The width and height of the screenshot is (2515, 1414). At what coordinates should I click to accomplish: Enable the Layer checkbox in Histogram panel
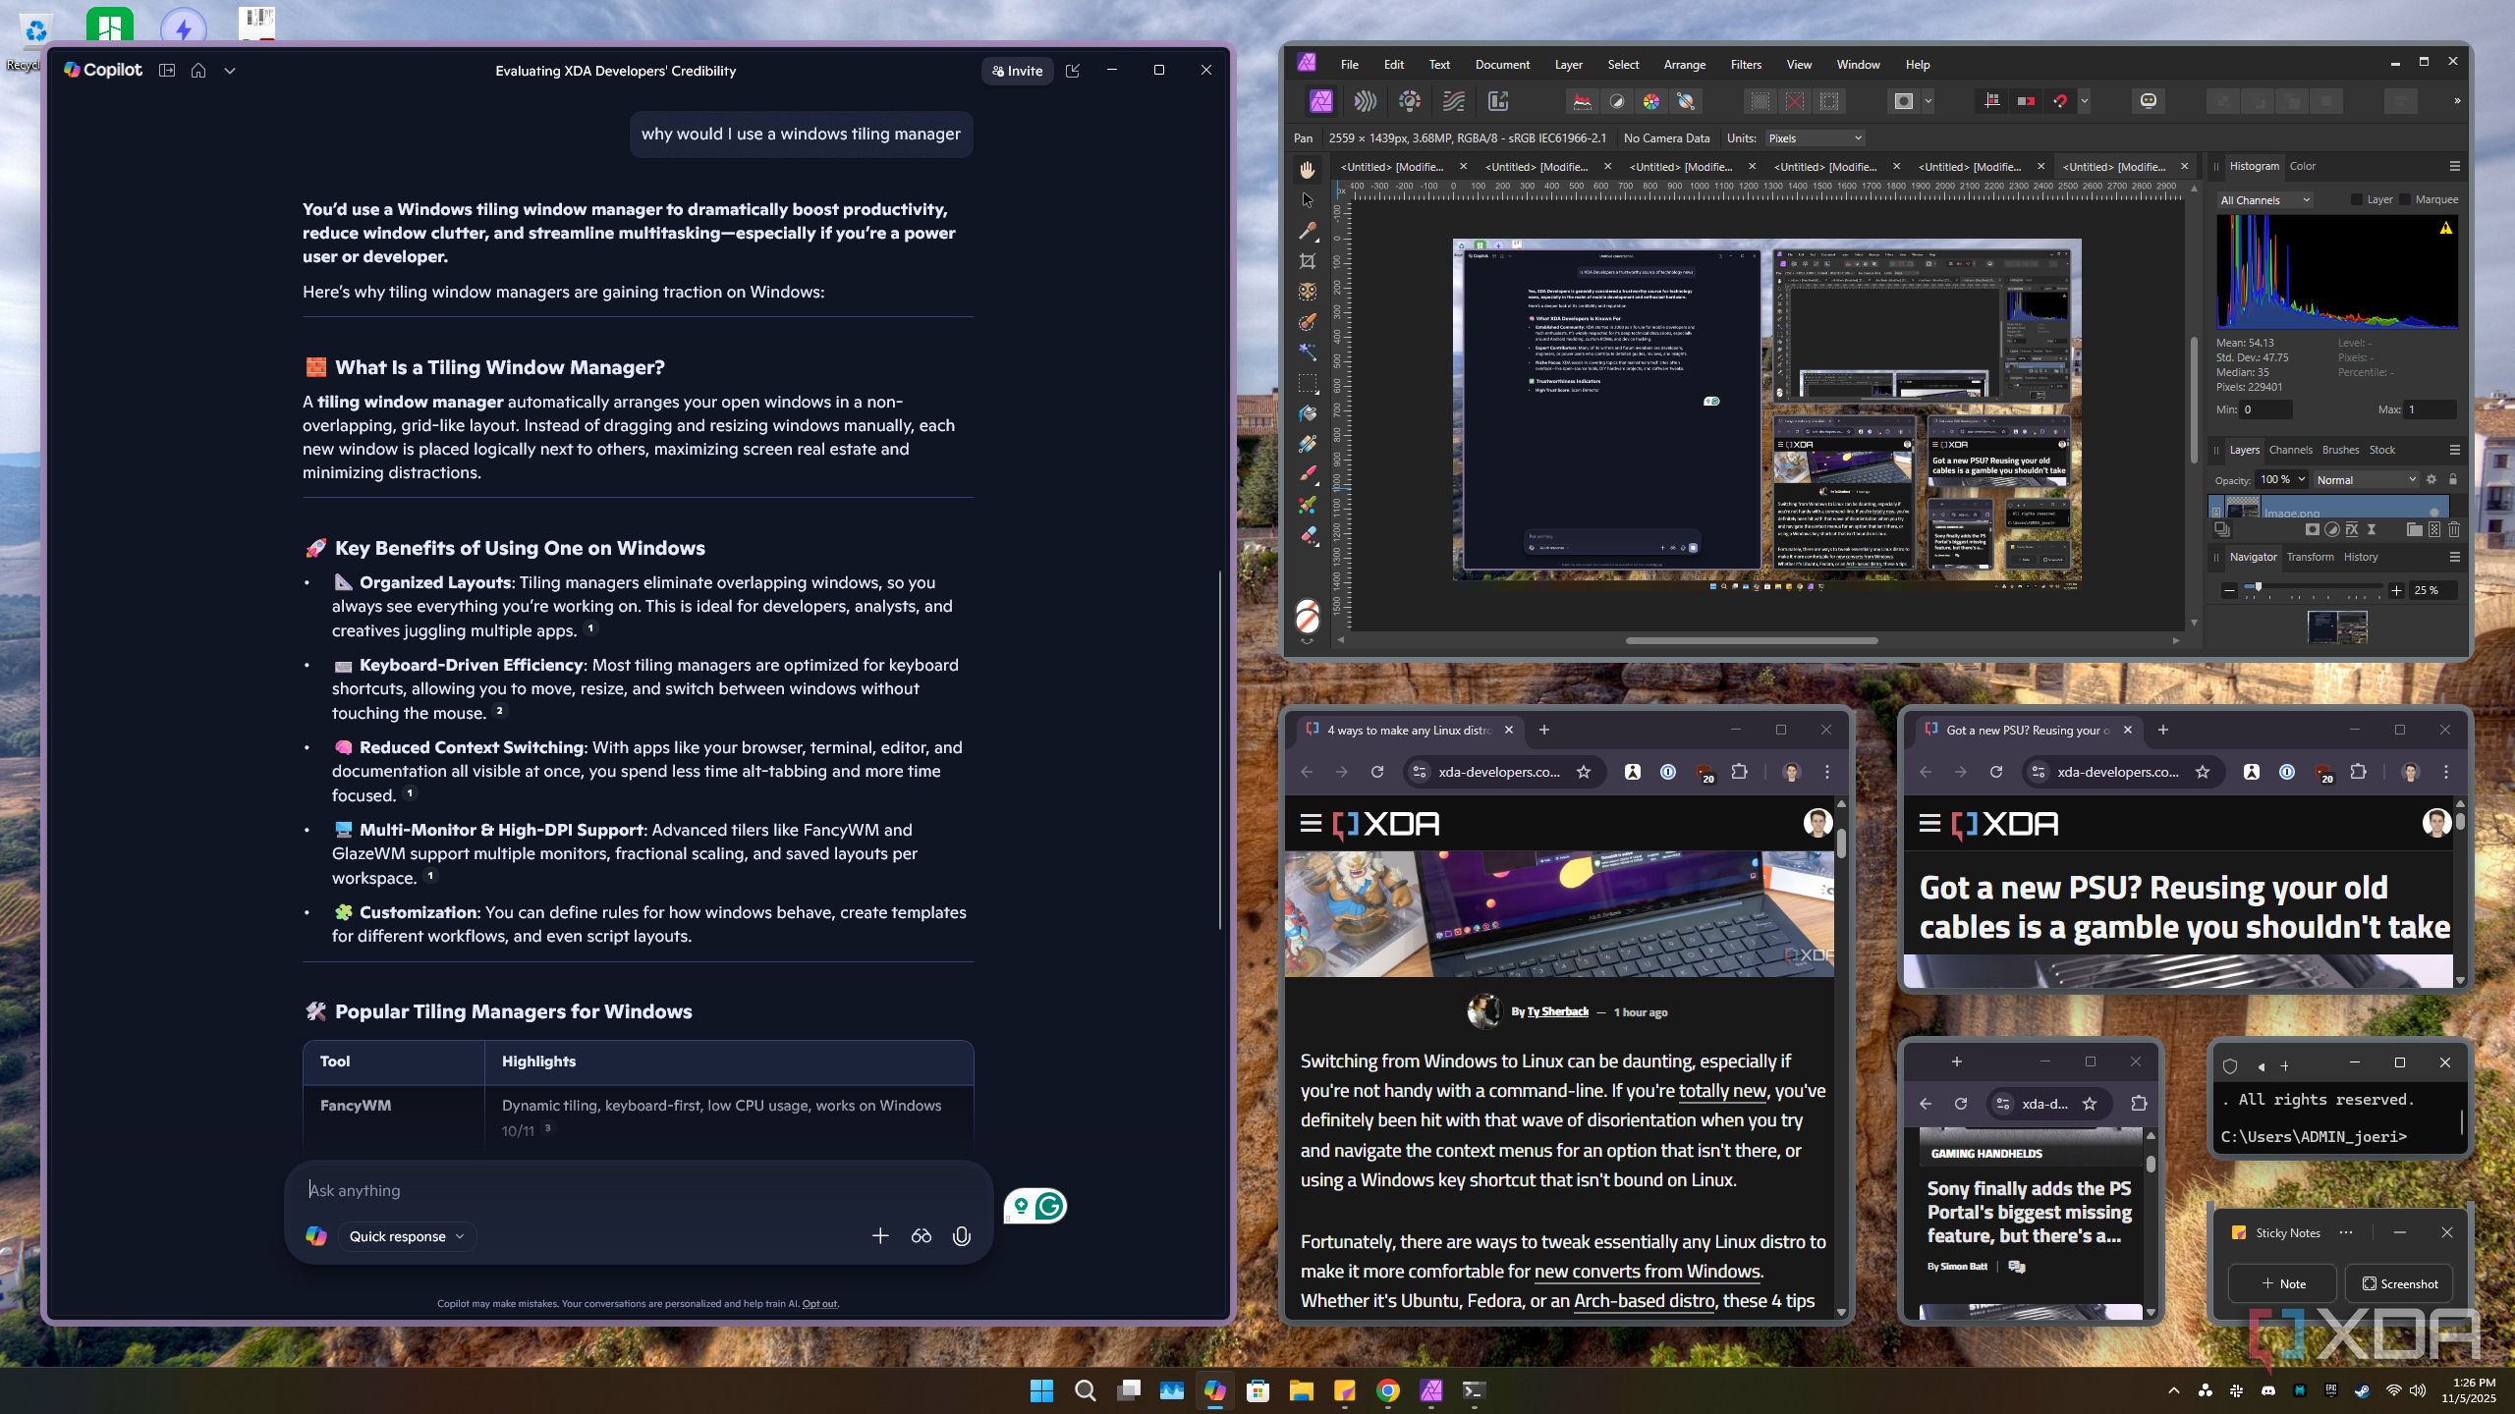2357,199
